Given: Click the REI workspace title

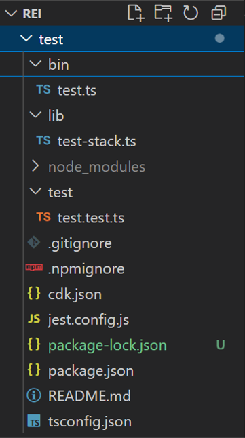Looking at the screenshot, I should 32,14.
